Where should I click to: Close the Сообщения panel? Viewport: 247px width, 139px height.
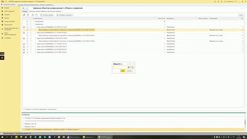pos(244,115)
